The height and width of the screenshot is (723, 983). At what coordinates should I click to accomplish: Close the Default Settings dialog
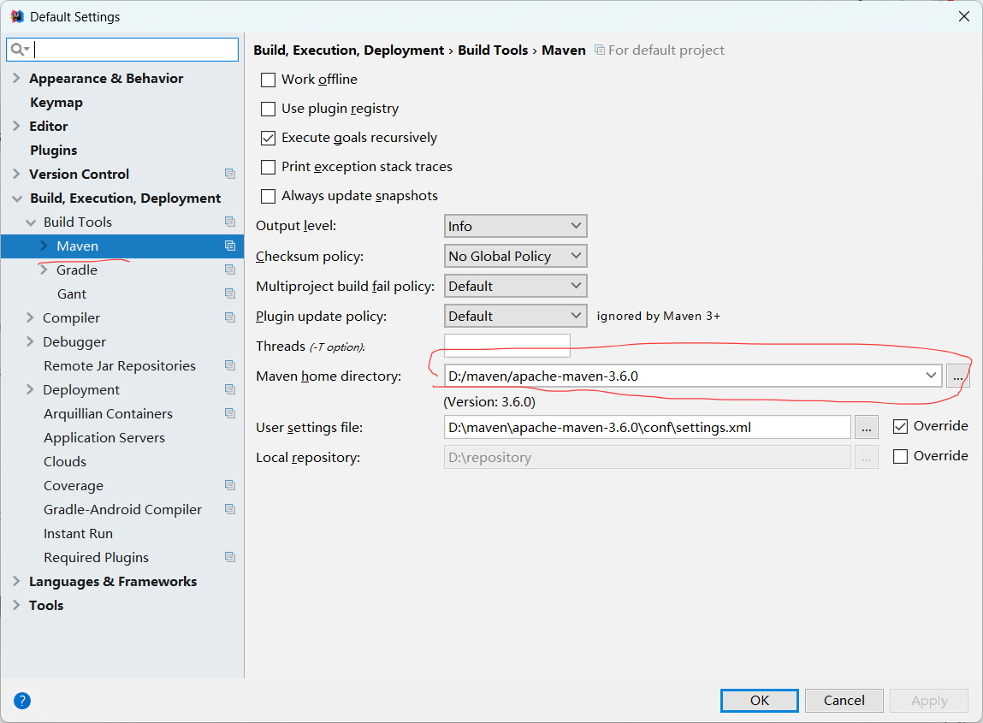click(x=964, y=16)
